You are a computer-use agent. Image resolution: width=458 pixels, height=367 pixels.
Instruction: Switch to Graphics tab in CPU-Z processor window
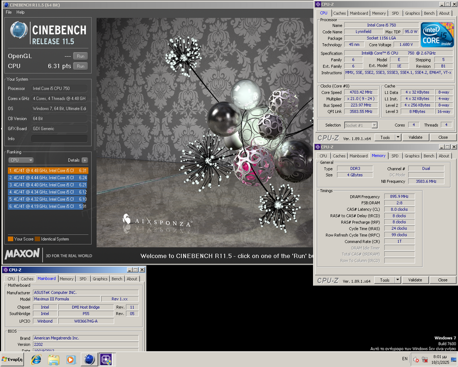click(x=412, y=13)
